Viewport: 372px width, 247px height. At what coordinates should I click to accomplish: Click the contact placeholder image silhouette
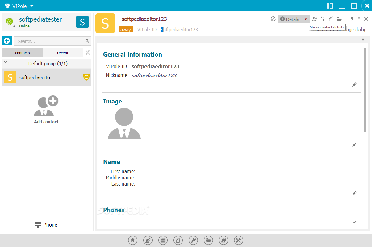click(x=124, y=123)
